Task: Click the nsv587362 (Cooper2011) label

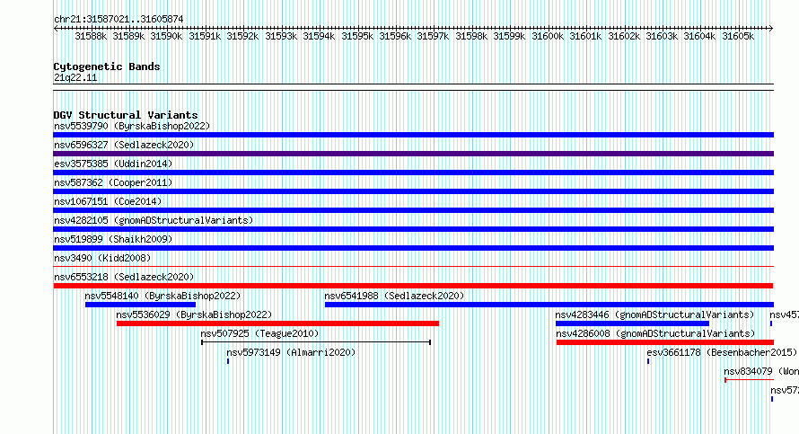Action: 113,182
